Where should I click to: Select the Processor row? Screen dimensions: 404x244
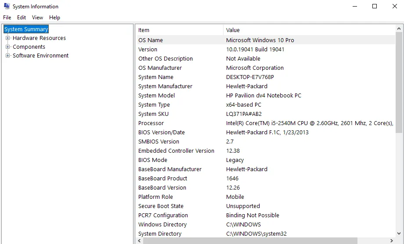[151, 123]
